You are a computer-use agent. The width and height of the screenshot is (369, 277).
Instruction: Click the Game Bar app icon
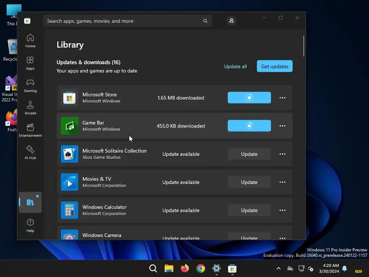coord(70,126)
